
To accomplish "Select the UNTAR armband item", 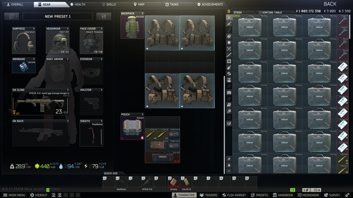I will (x=24, y=67).
